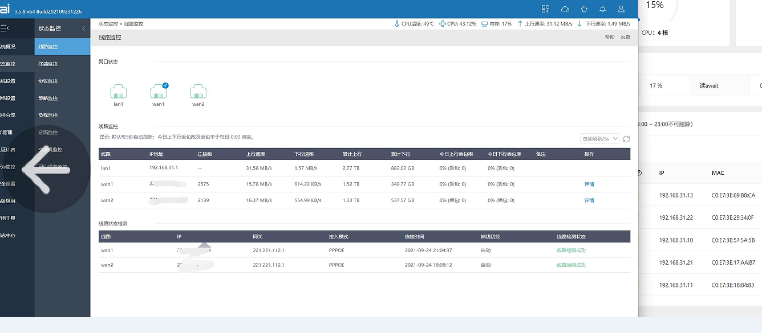This screenshot has height=333, width=762.
Task: Click IP 192.168.31.22 in the background window
Action: click(676, 217)
